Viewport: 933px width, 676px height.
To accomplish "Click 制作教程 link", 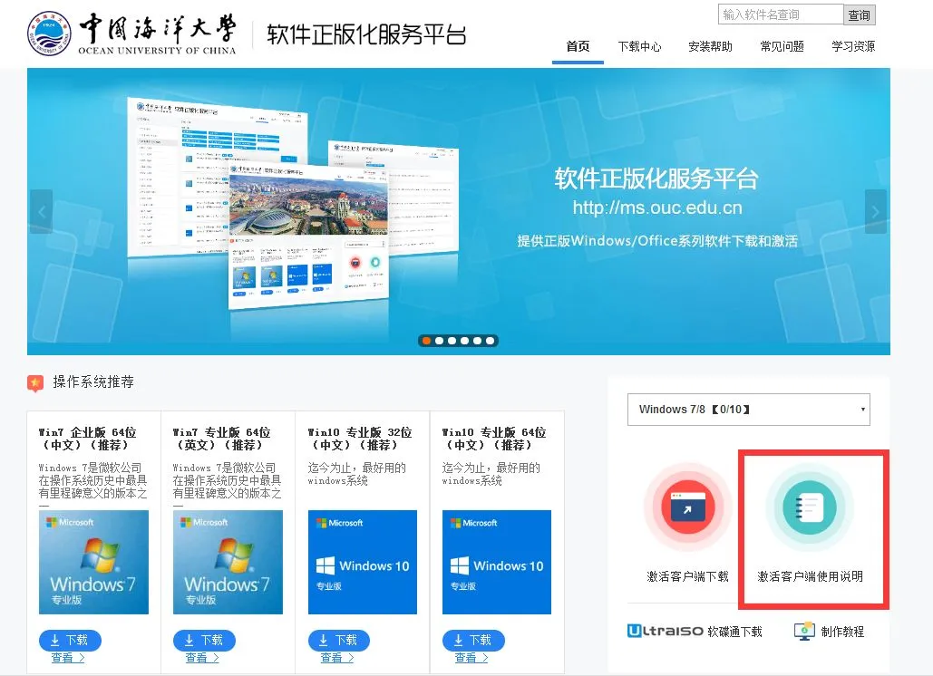I will [842, 632].
